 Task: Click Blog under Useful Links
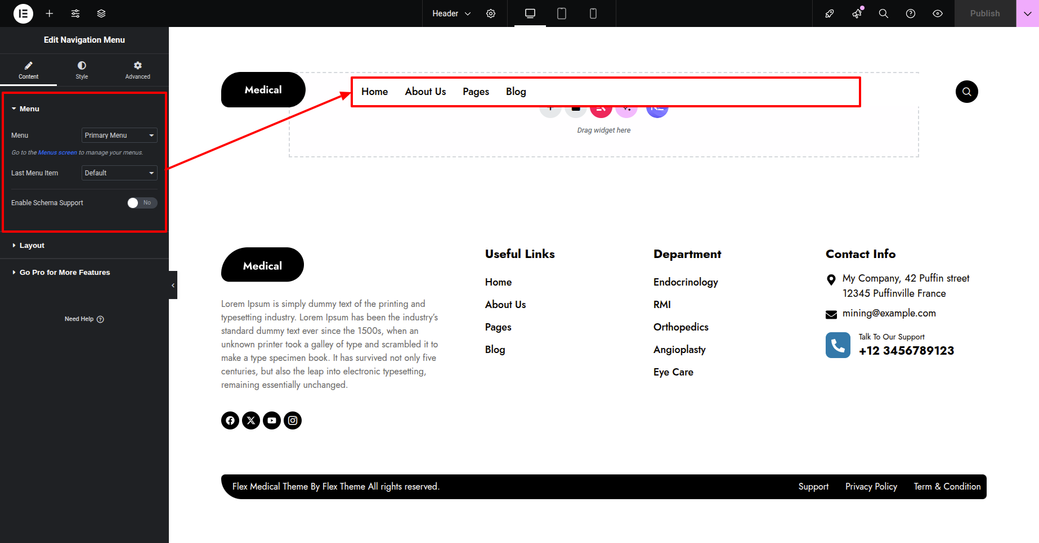pyautogui.click(x=495, y=350)
